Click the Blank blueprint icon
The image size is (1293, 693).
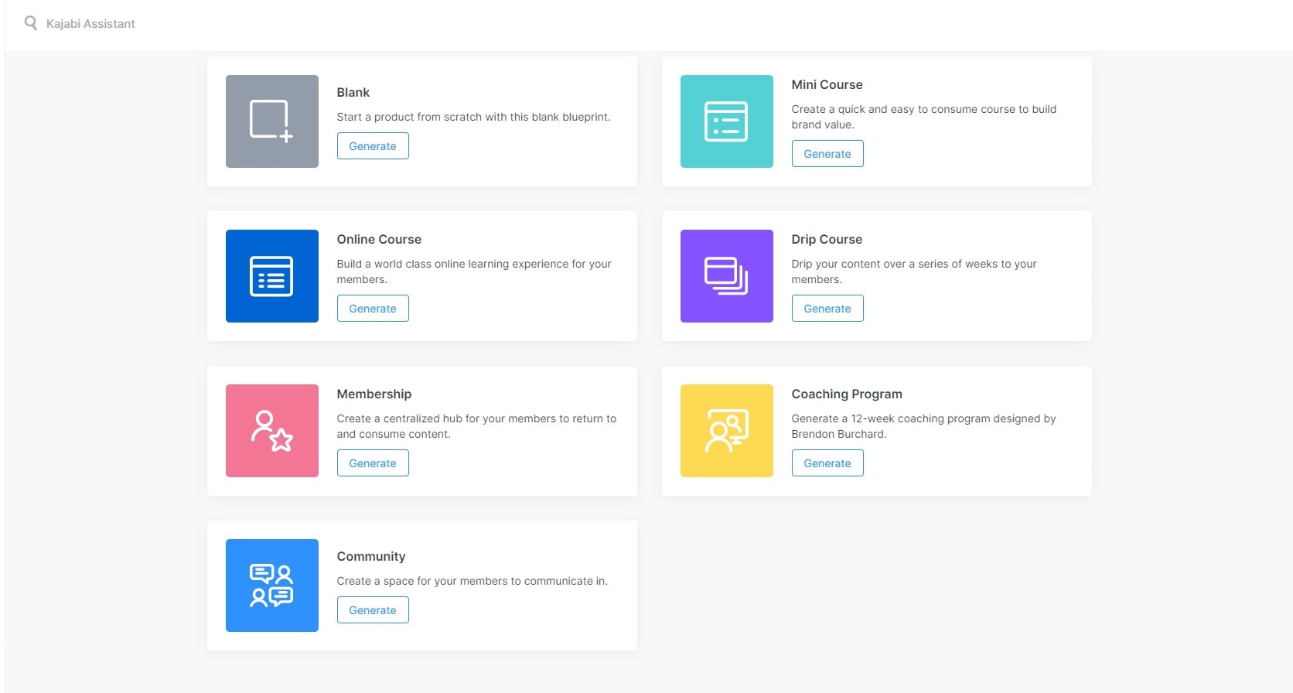(271, 121)
